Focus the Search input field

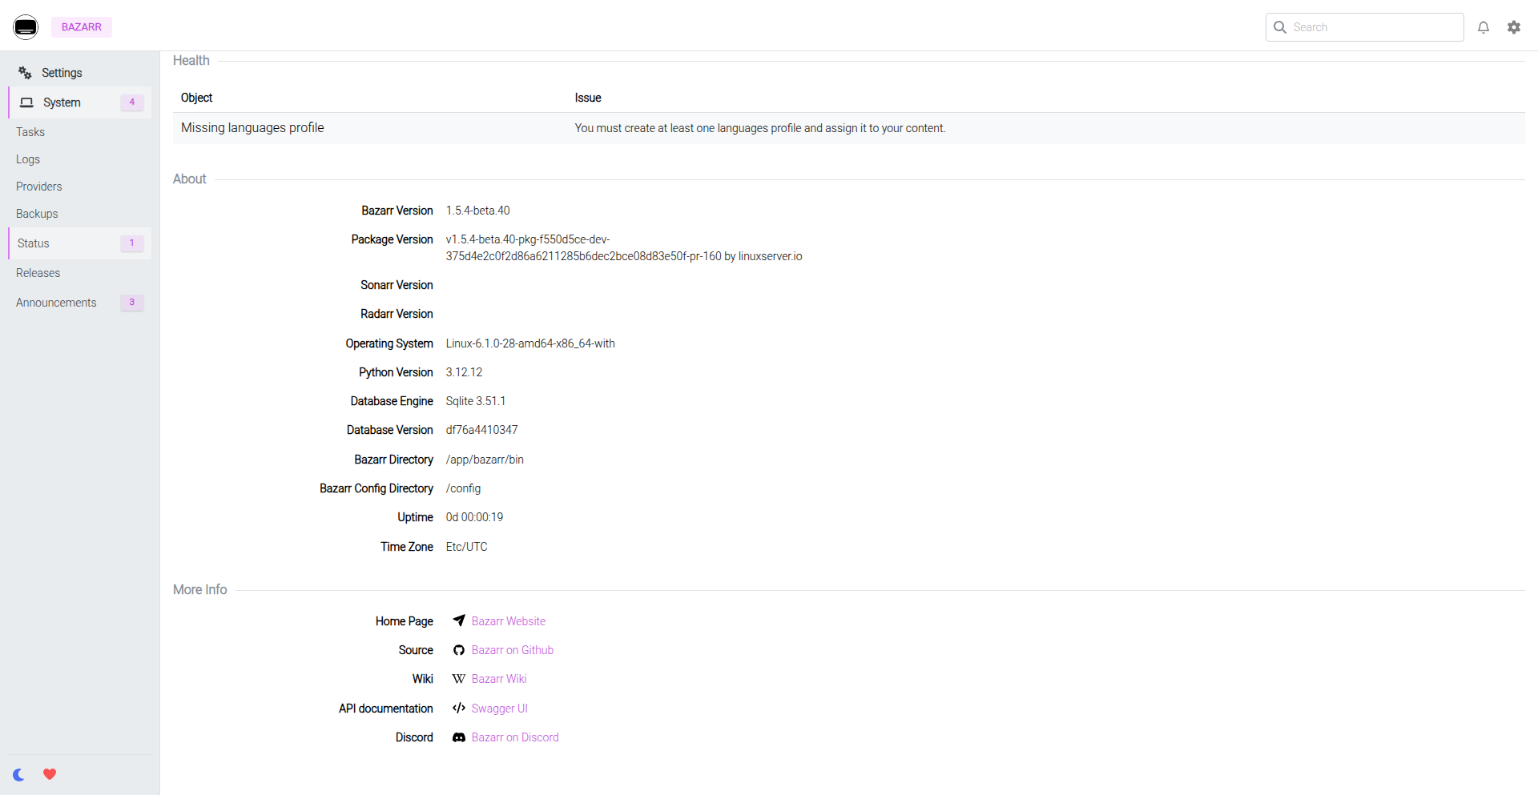(x=1374, y=27)
